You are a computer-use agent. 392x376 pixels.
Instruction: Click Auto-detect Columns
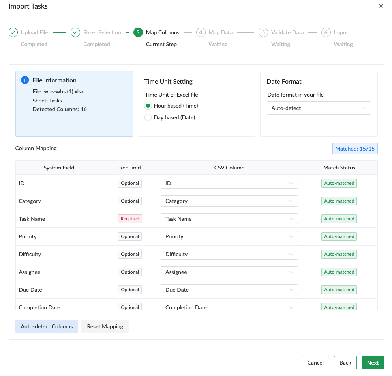tap(47, 326)
